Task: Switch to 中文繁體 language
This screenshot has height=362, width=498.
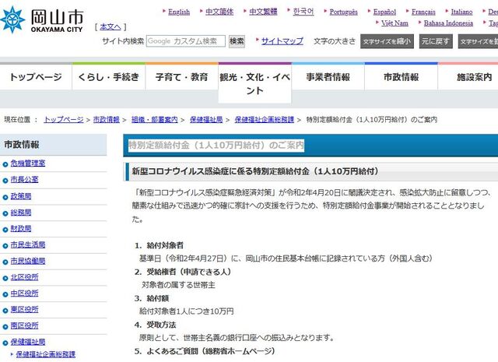Action: tap(263, 12)
